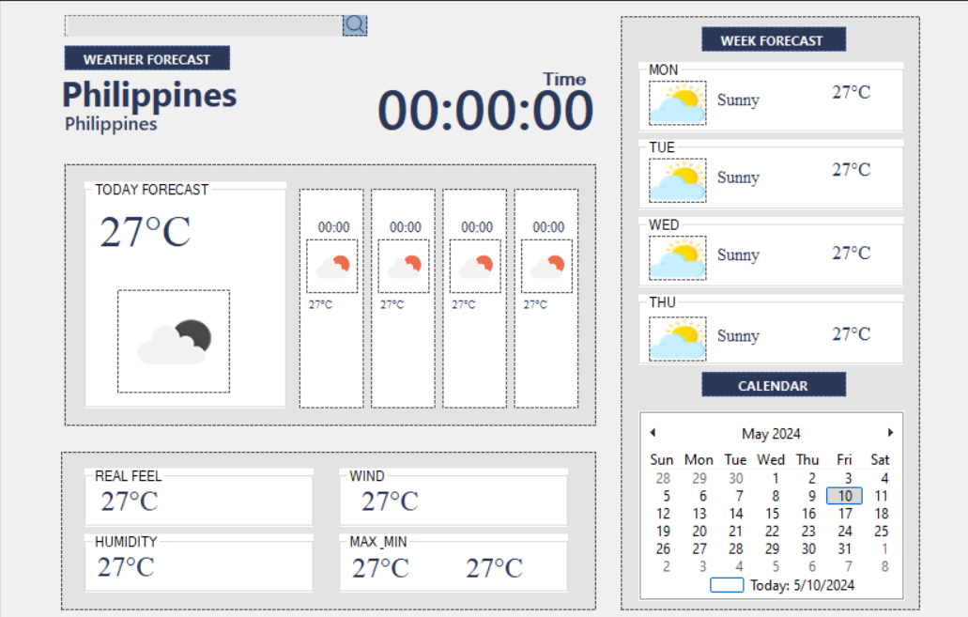Click the large Philippines city heading
Screen dimensions: 968x617
pos(149,96)
